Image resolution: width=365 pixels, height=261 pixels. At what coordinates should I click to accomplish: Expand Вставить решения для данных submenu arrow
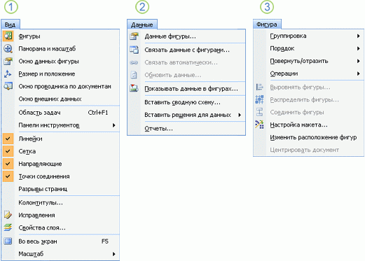(x=240, y=115)
